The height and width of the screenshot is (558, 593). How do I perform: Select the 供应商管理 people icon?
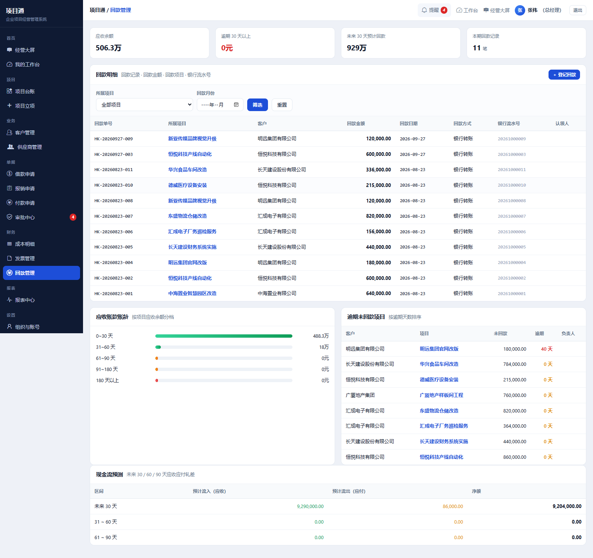tap(11, 147)
